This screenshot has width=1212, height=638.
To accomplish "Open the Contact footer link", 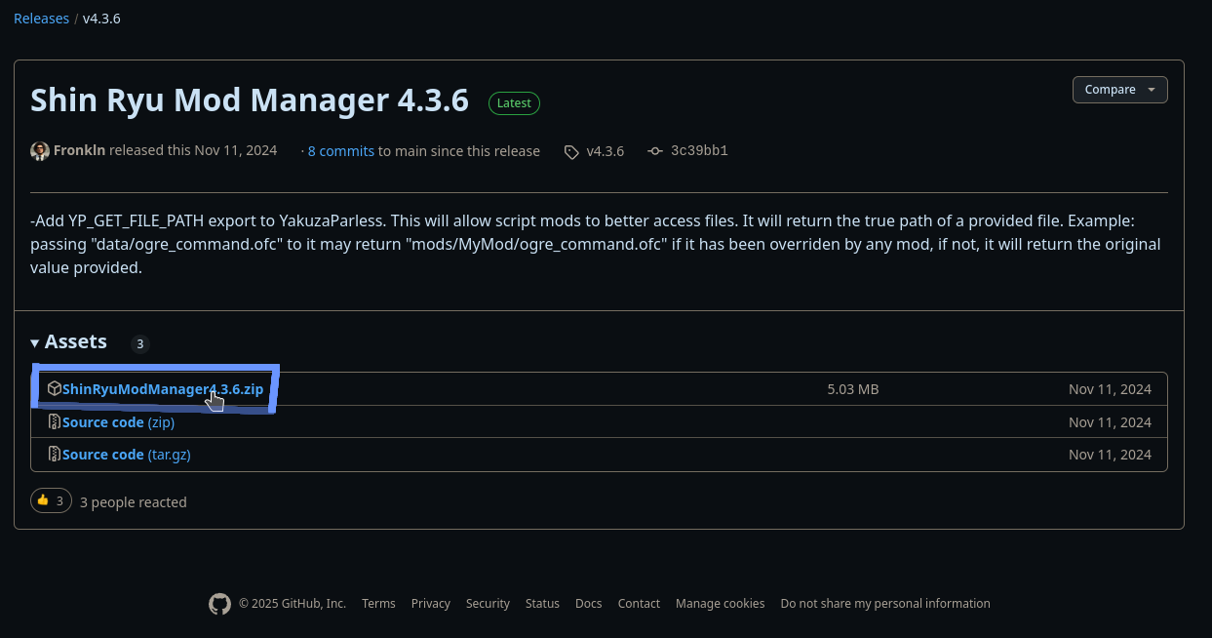I will coord(639,604).
